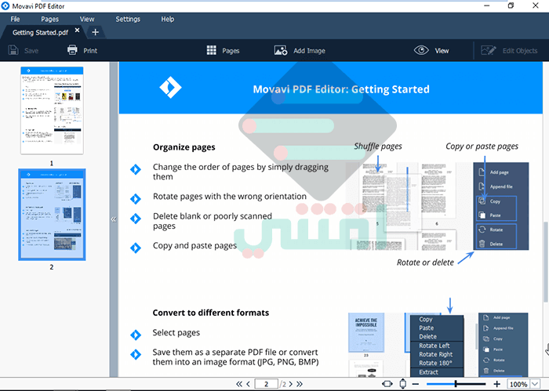Screen dimensions: 549x391
Task: Click the 'Rotate or delete' caption
Action: 425,262
